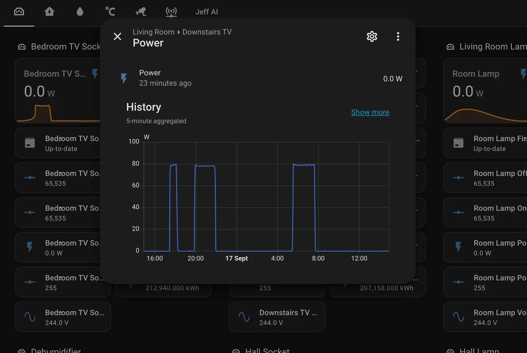
Task: Click Downstairs TV voltage sine icon
Action: [244, 317]
